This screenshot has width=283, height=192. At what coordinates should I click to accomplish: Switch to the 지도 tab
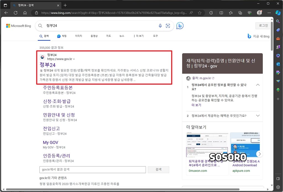[x=108, y=36]
